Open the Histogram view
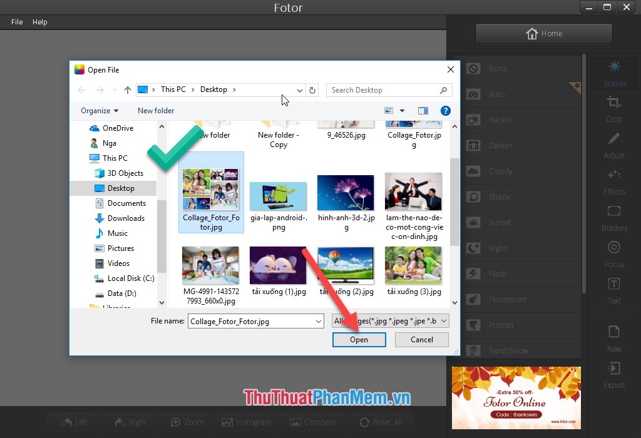The width and height of the screenshot is (641, 438). click(x=246, y=422)
